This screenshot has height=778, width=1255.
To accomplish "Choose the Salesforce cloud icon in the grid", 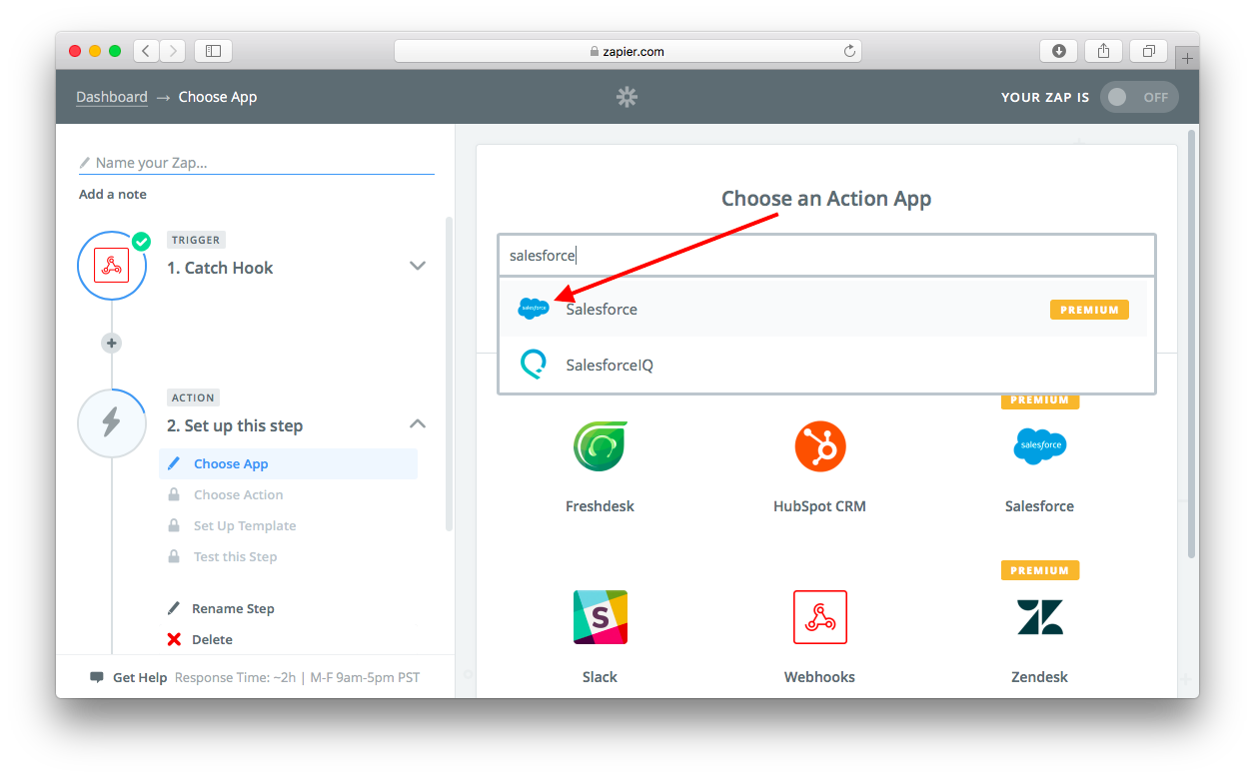I will [x=1039, y=445].
